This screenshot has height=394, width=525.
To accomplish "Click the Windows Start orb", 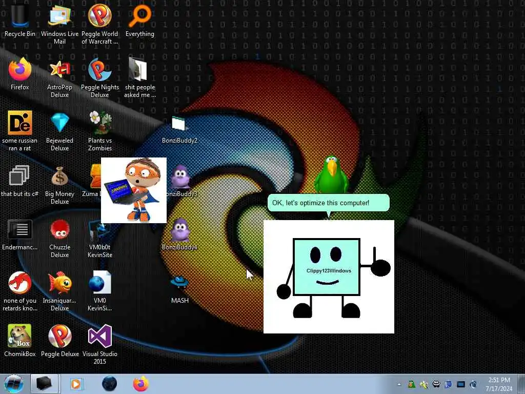I will [x=14, y=384].
